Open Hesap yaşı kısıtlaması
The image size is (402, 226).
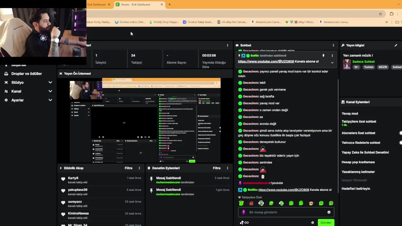point(358,162)
